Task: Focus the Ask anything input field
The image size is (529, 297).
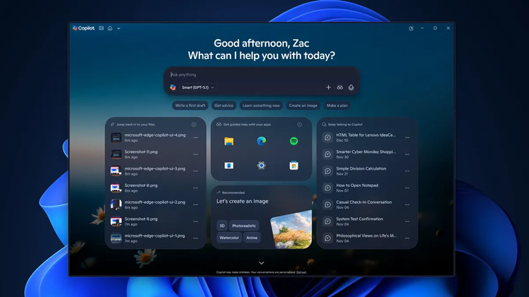Action: click(261, 75)
